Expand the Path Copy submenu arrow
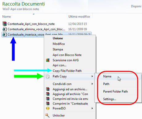The width and height of the screenshot is (142, 119). [x=92, y=76]
